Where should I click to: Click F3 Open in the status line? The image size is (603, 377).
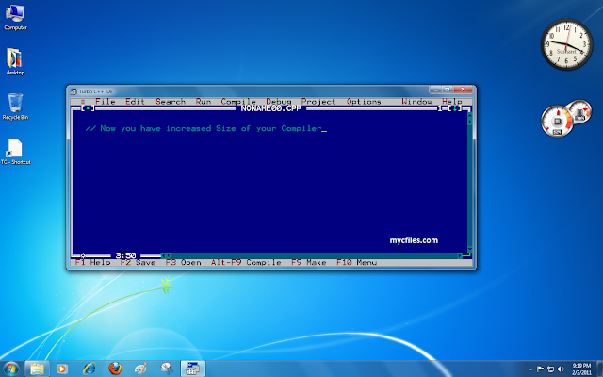(183, 263)
